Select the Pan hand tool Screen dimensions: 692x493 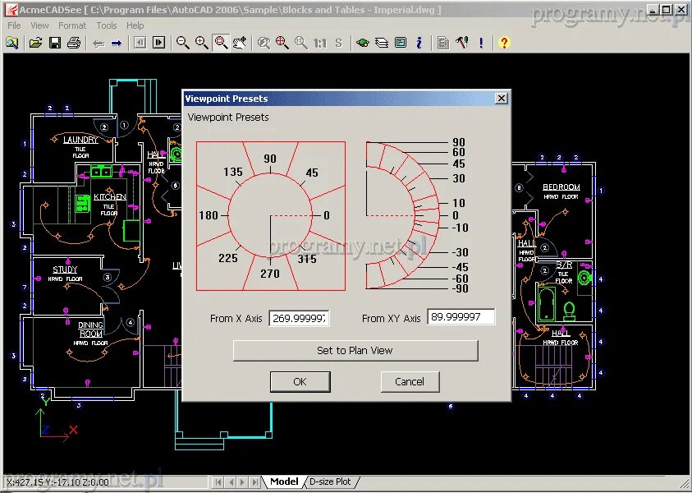[240, 43]
